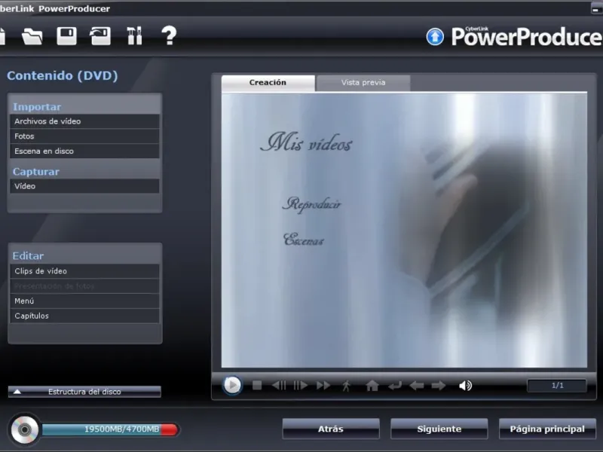The width and height of the screenshot is (603, 452).
Task: Fast forward the preview
Action: 323,385
